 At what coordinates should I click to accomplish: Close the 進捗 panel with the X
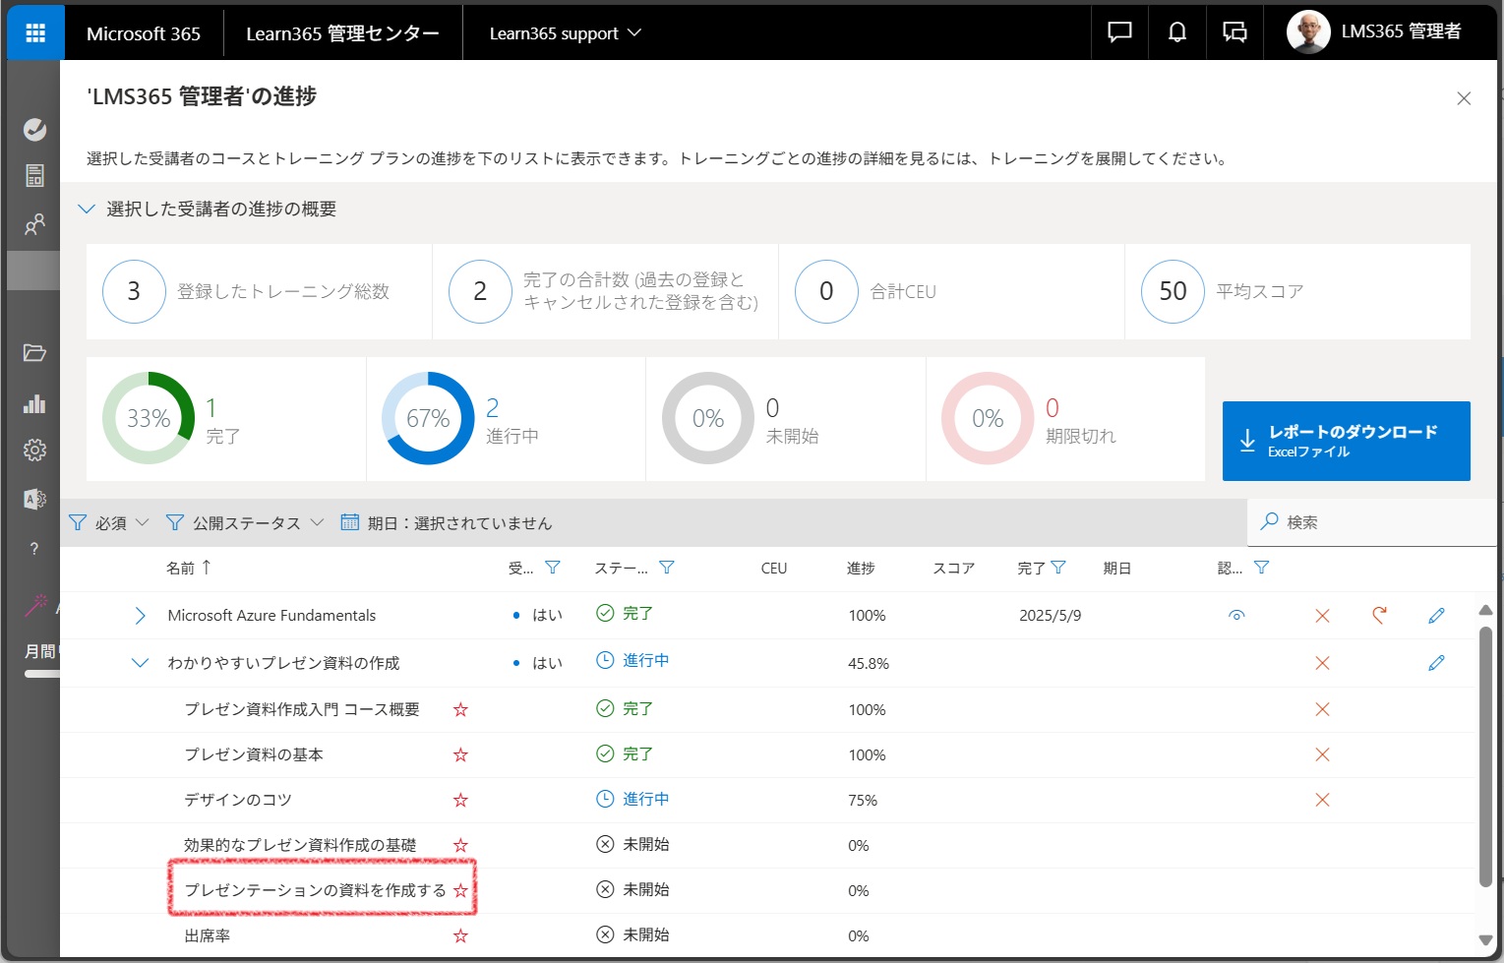pos(1464,98)
